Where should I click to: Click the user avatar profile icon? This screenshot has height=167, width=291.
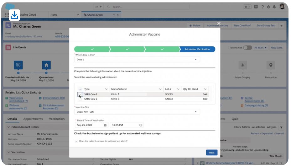click(x=282, y=7)
